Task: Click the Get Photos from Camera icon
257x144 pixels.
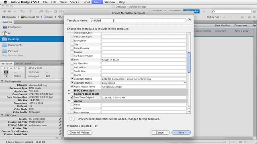Action: (x=41, y=12)
